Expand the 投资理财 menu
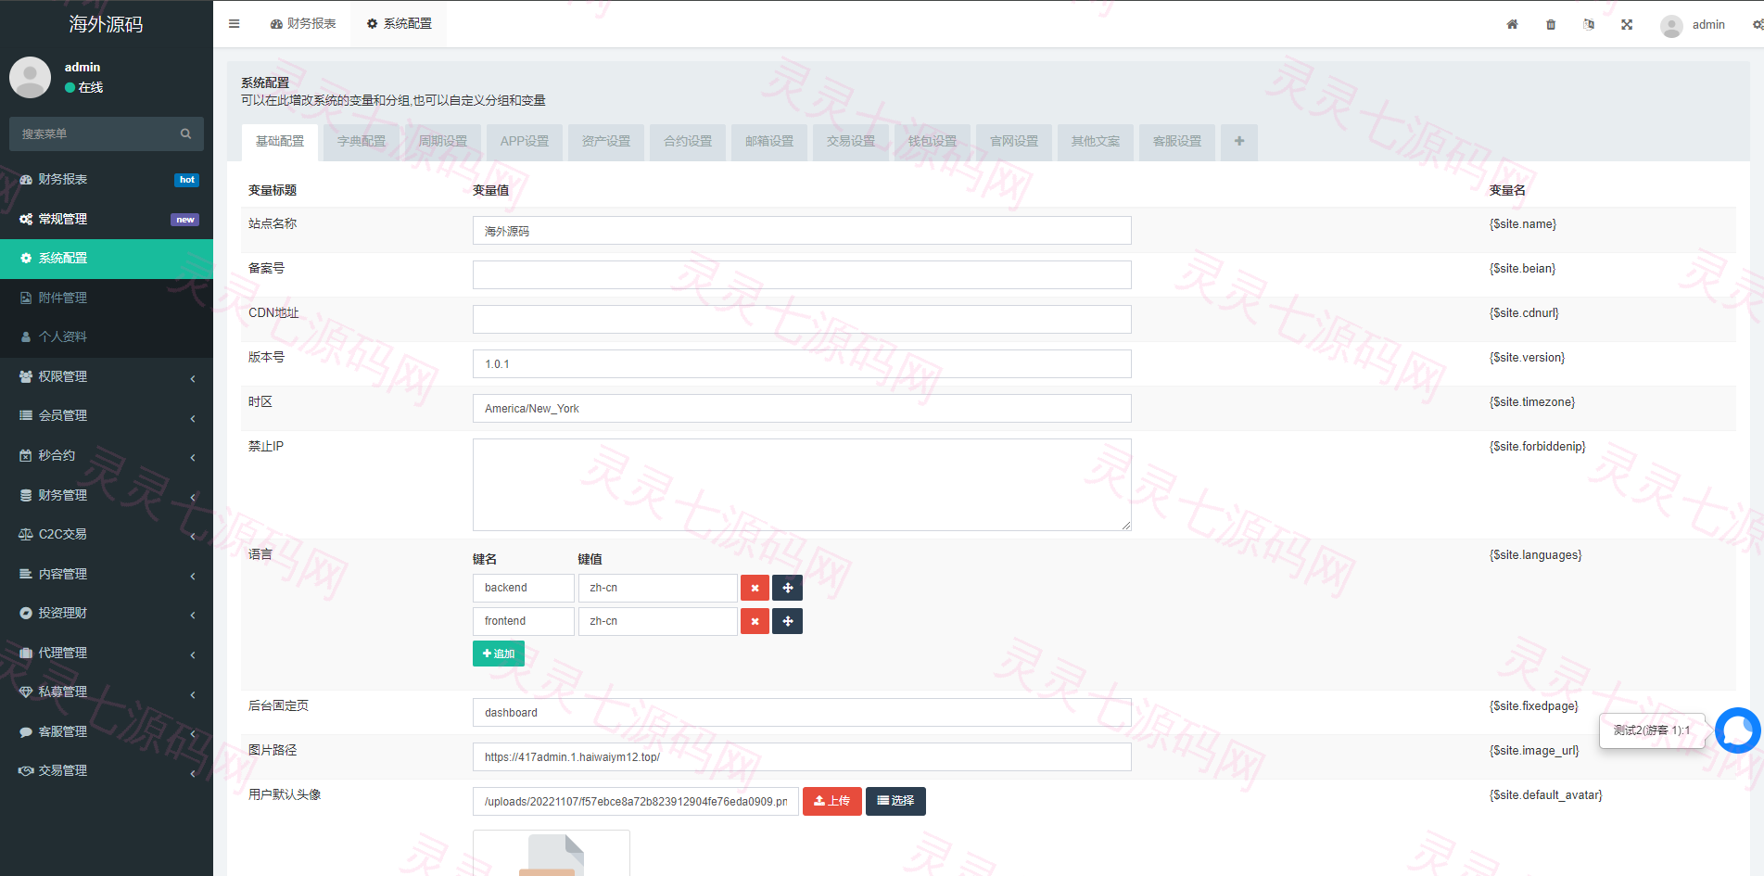The width and height of the screenshot is (1764, 876). click(x=107, y=613)
